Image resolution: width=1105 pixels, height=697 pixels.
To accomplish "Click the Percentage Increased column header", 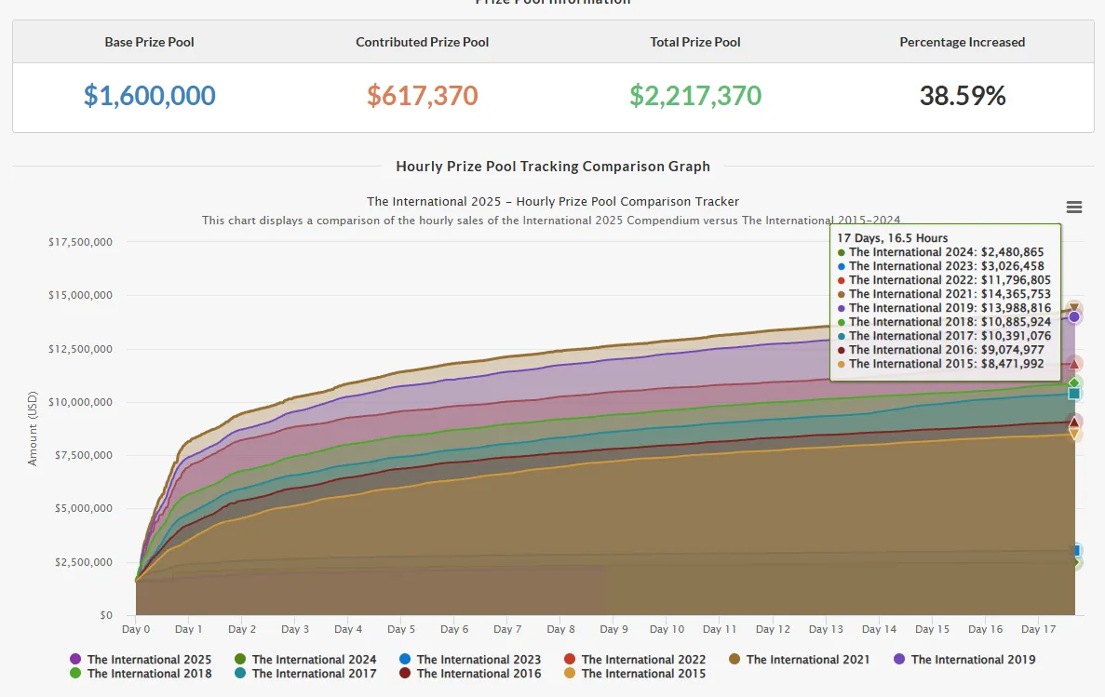I will pyautogui.click(x=963, y=42).
